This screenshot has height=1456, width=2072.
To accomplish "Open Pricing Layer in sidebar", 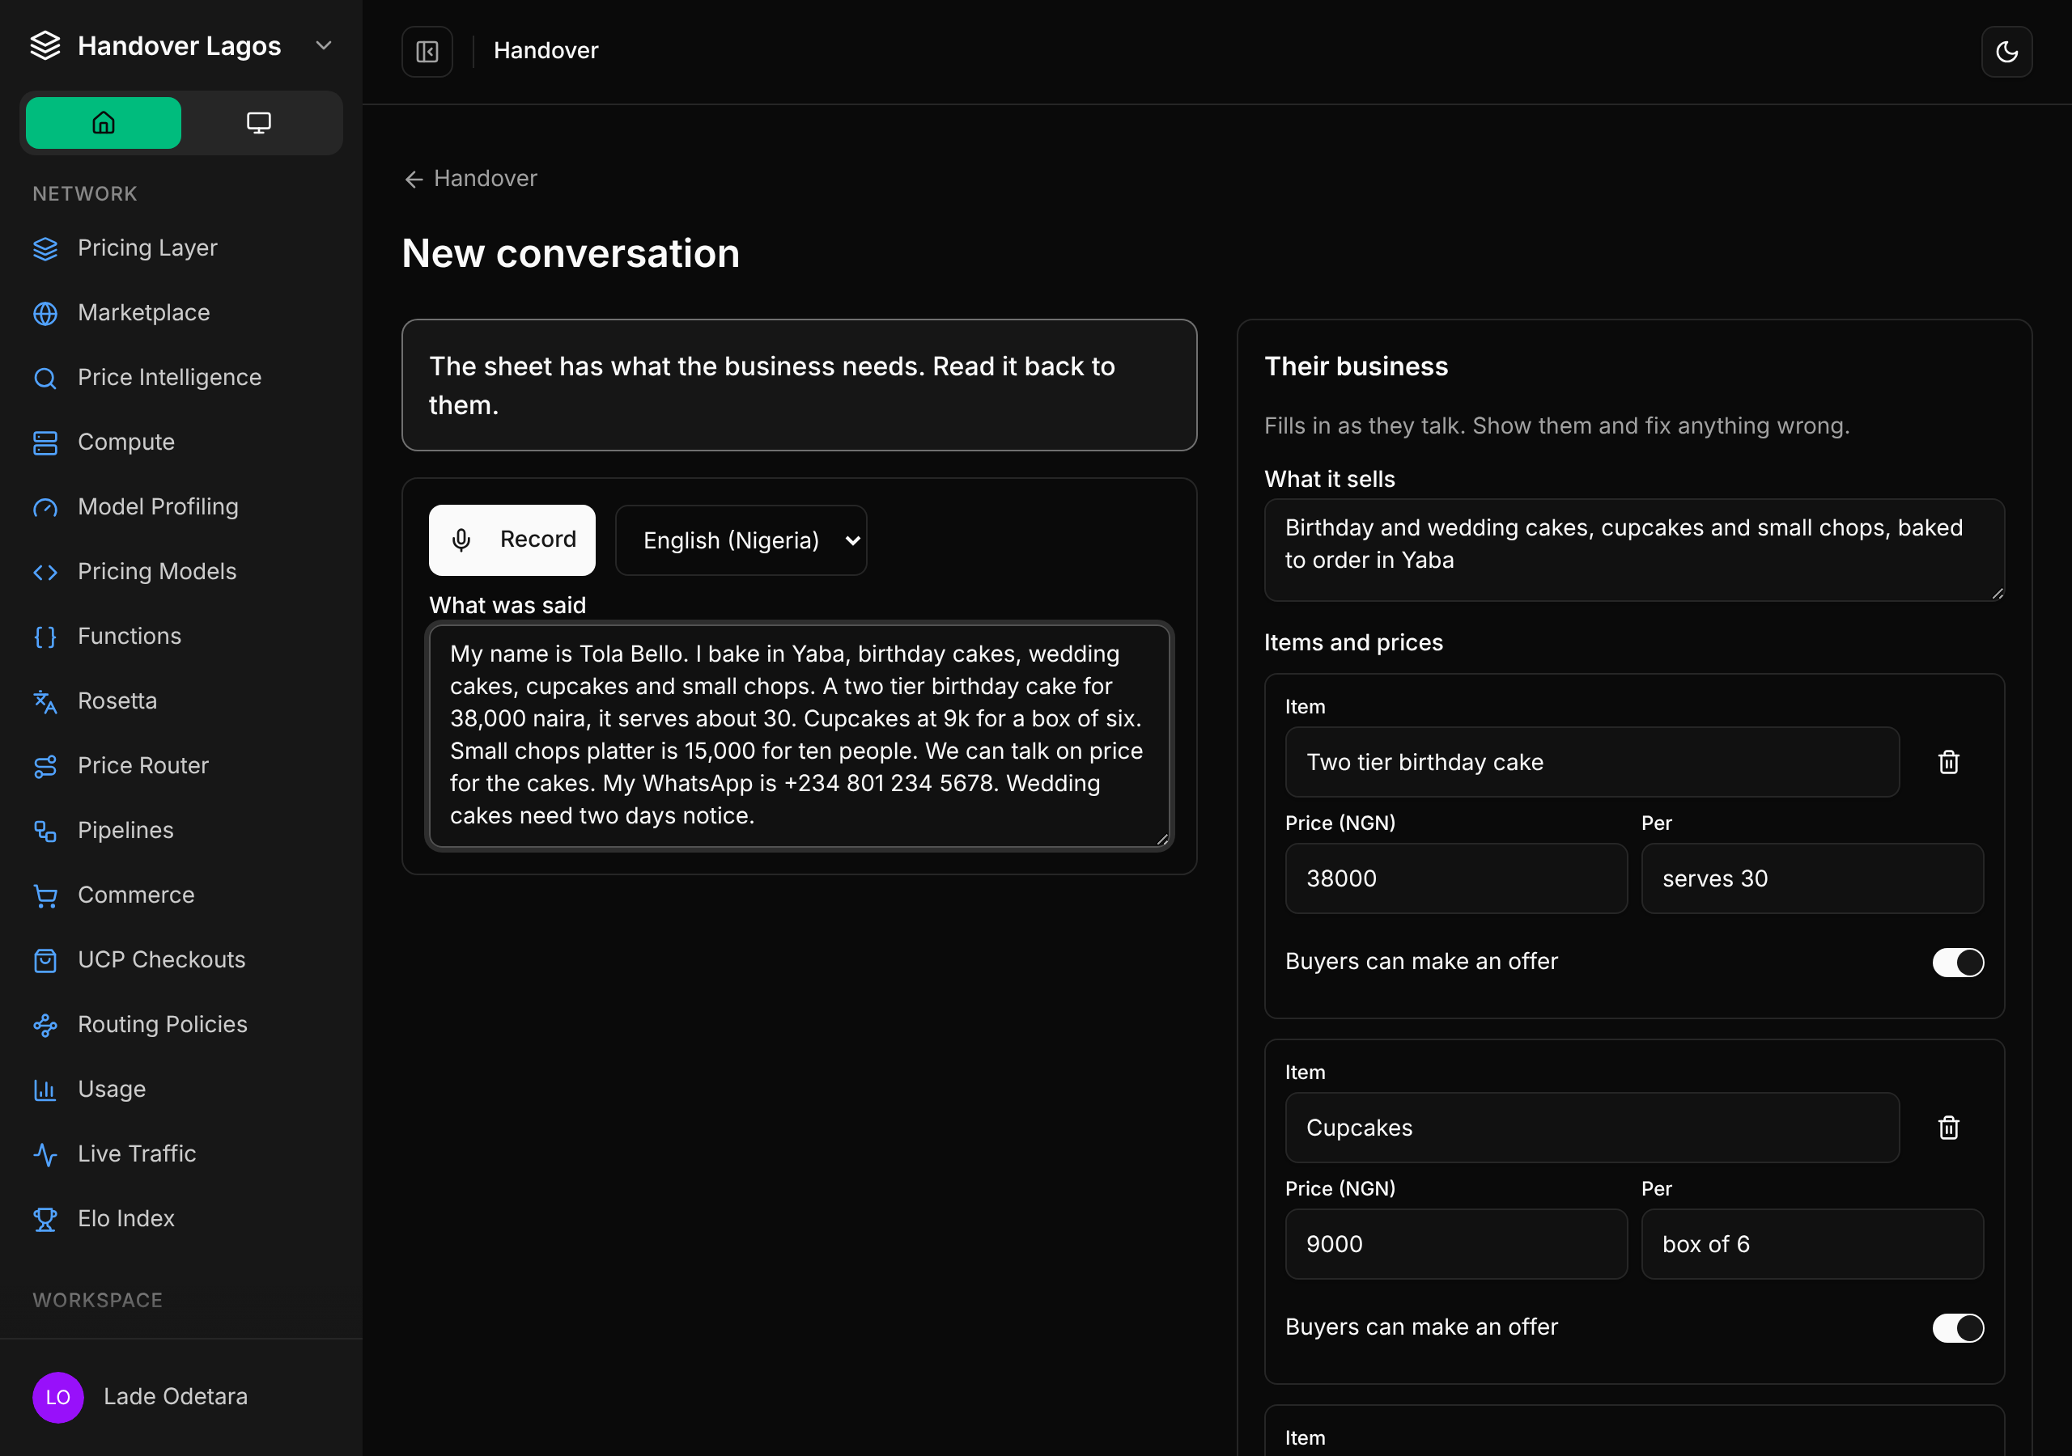I will (180, 248).
